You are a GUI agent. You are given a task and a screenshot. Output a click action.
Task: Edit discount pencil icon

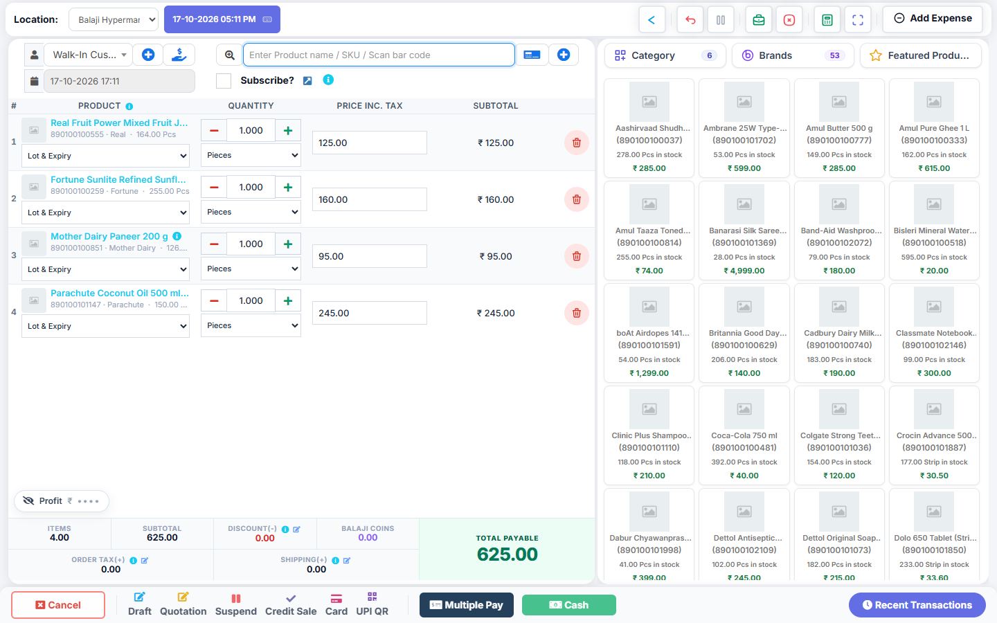[296, 529]
